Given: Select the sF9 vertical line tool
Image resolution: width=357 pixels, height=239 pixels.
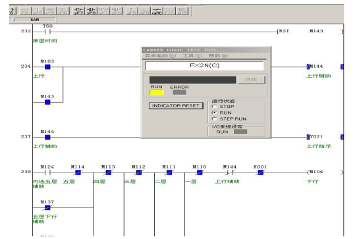Looking at the screenshot, I should point(38,11).
